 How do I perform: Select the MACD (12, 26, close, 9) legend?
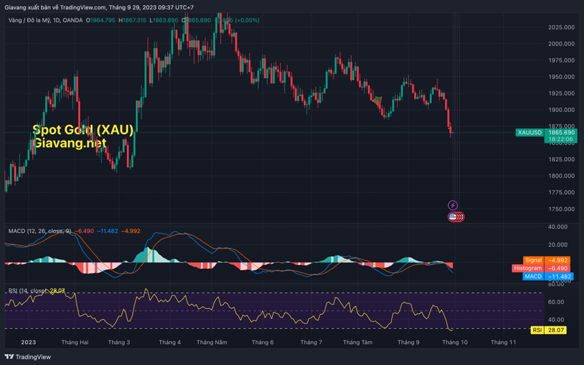(40, 231)
